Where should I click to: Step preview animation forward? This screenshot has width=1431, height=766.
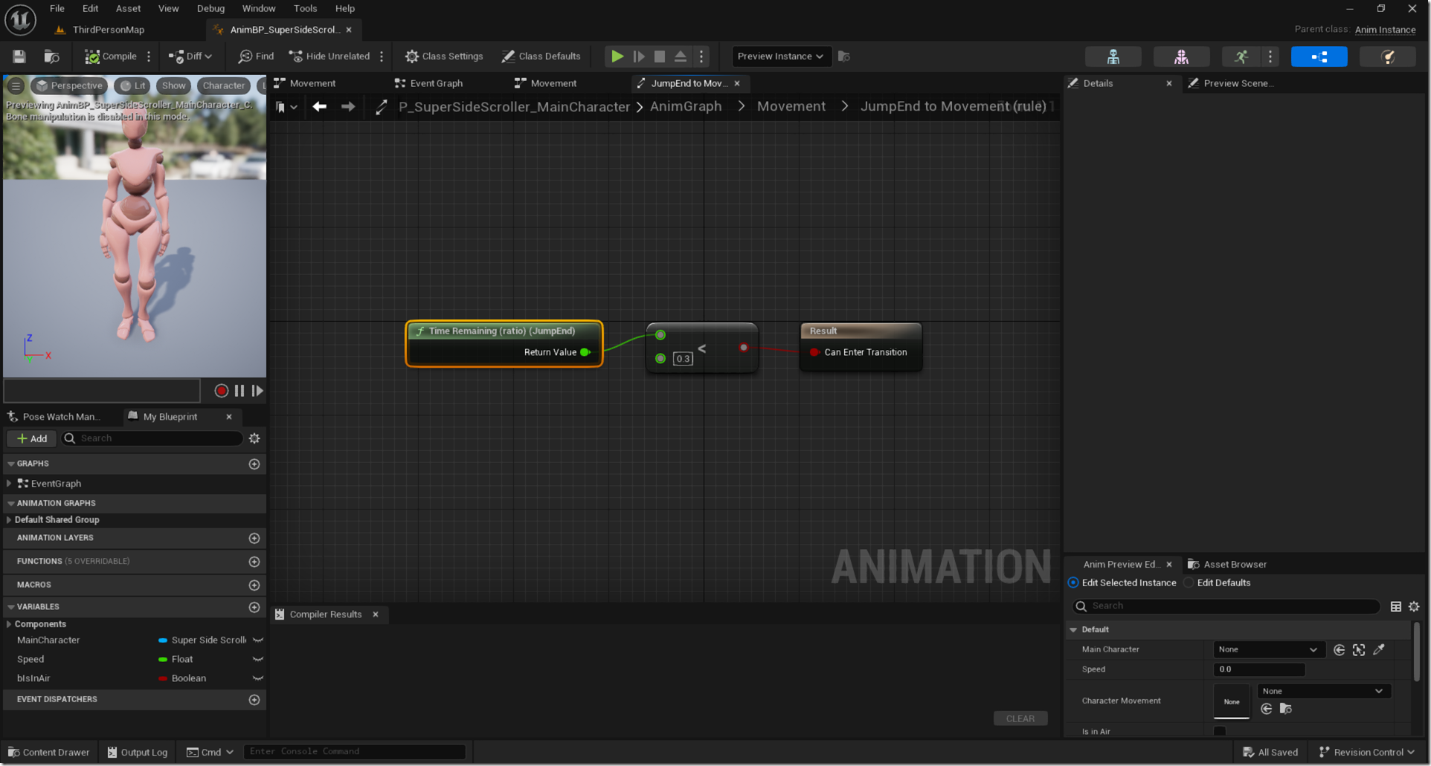pos(257,391)
